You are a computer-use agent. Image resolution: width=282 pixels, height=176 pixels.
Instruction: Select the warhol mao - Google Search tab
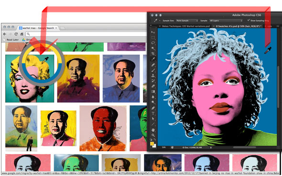[x=38, y=28]
